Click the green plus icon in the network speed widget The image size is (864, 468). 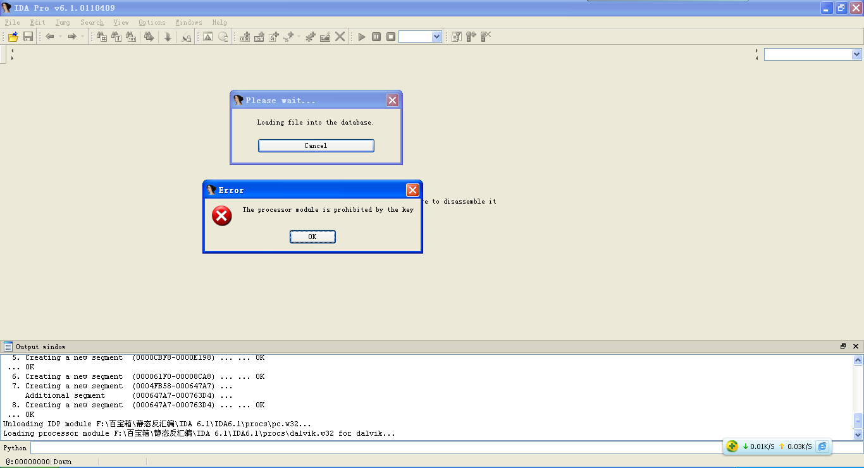click(732, 446)
